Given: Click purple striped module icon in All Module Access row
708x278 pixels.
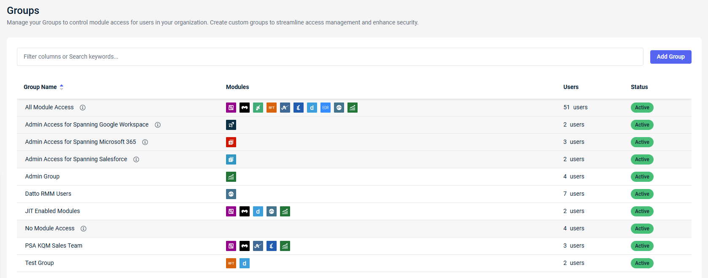Looking at the screenshot, I should tap(231, 108).
